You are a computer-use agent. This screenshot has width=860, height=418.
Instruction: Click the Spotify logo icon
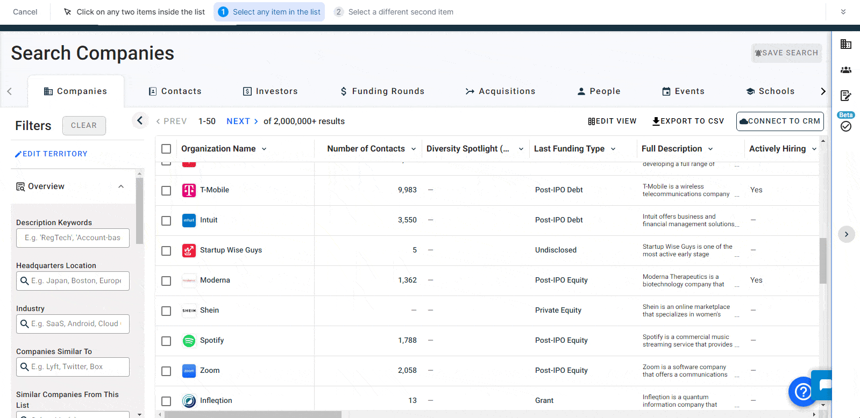[x=189, y=341]
